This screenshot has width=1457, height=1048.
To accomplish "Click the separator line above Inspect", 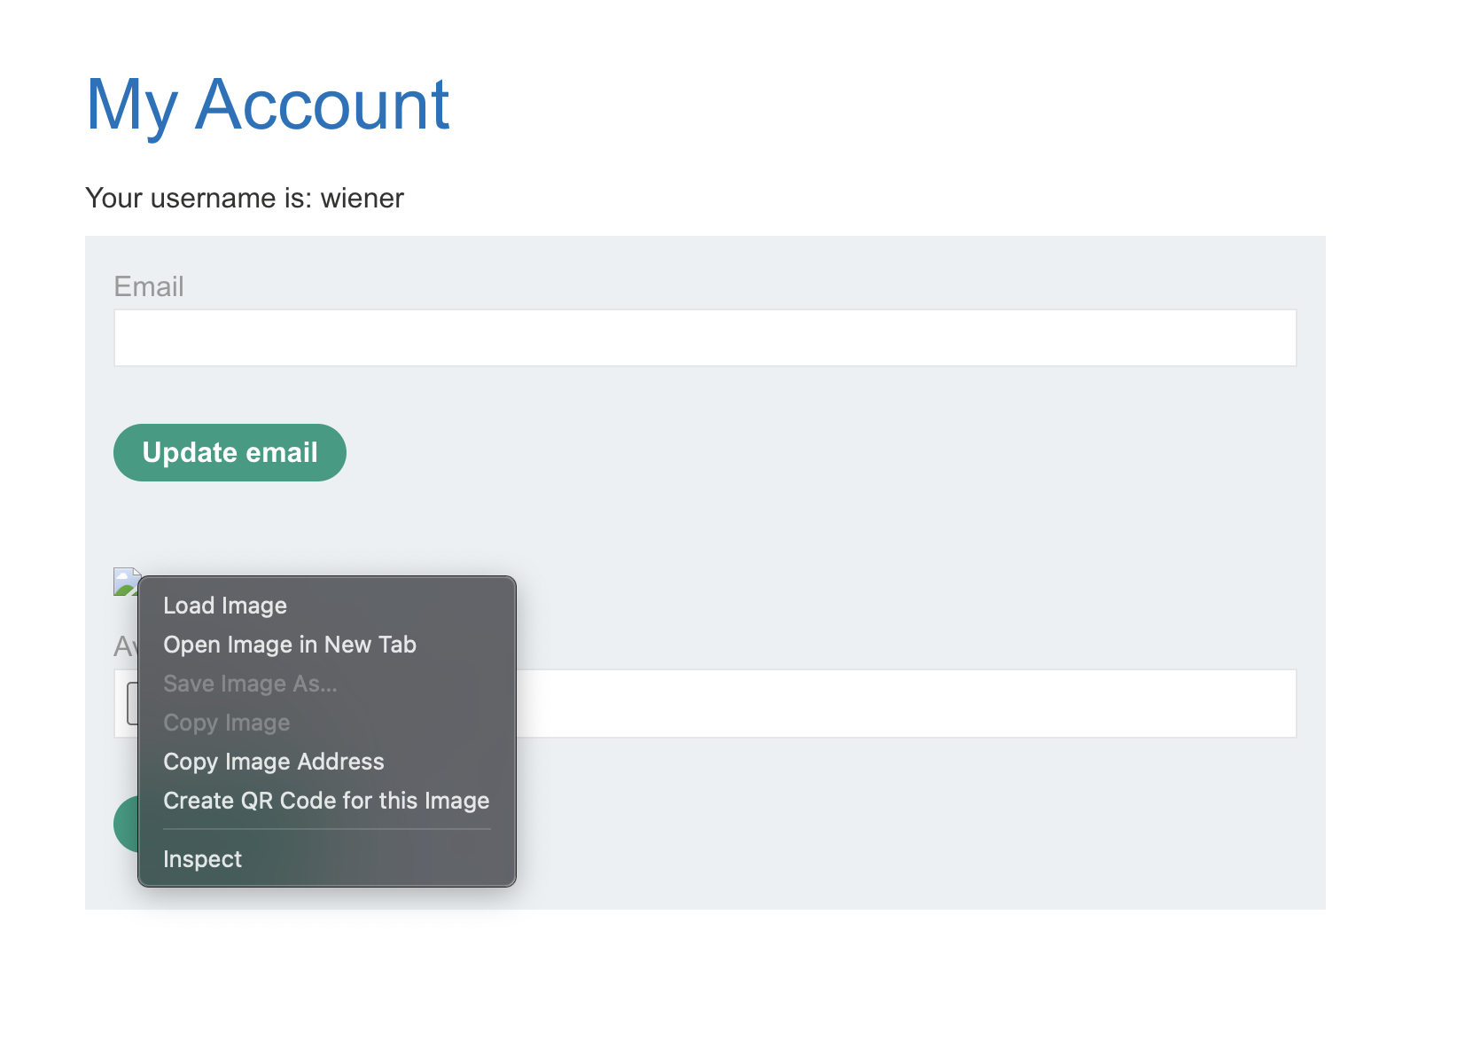I will click(x=326, y=830).
